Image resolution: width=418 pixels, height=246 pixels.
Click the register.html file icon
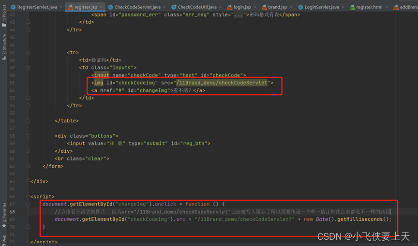352,7
